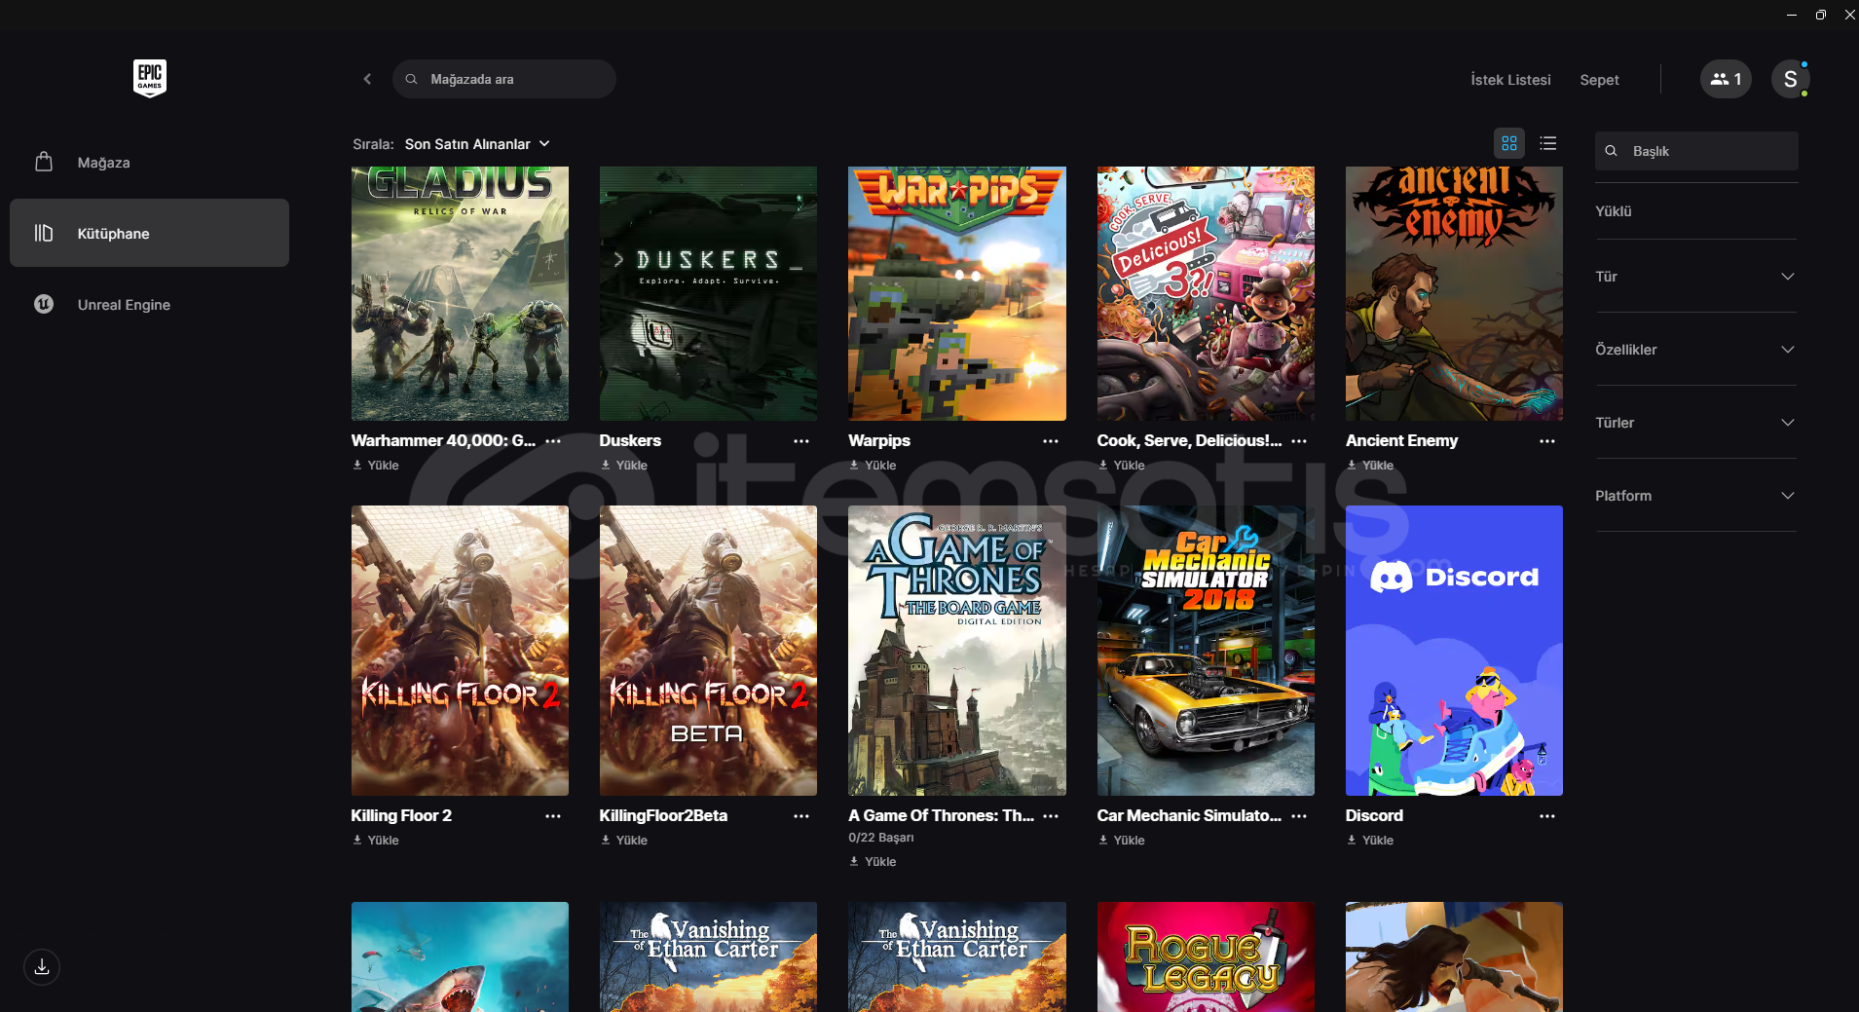Click the Killing Floor 2 title text

point(401,816)
